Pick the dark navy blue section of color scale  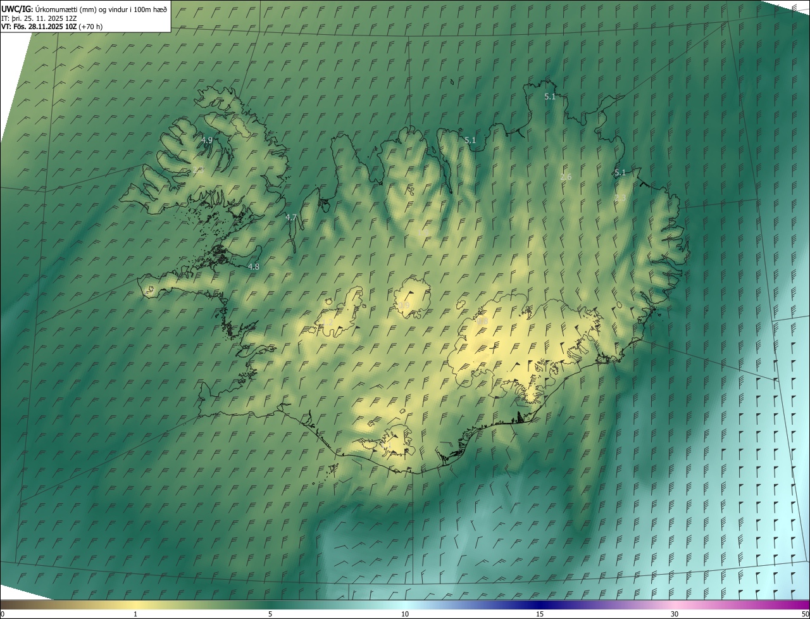point(540,604)
